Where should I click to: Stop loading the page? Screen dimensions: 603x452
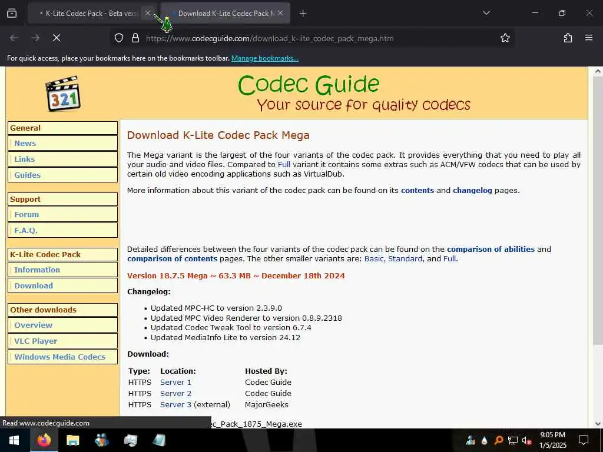click(x=57, y=38)
